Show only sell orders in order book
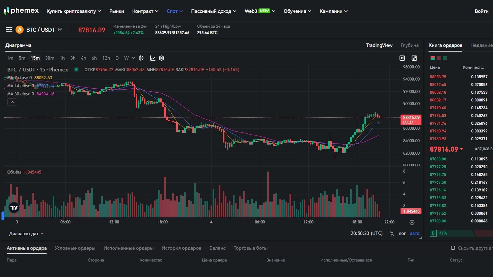Screen dimensions: 493x277 point(439,58)
